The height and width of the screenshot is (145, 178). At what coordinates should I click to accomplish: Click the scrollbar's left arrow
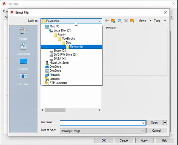click(43, 110)
